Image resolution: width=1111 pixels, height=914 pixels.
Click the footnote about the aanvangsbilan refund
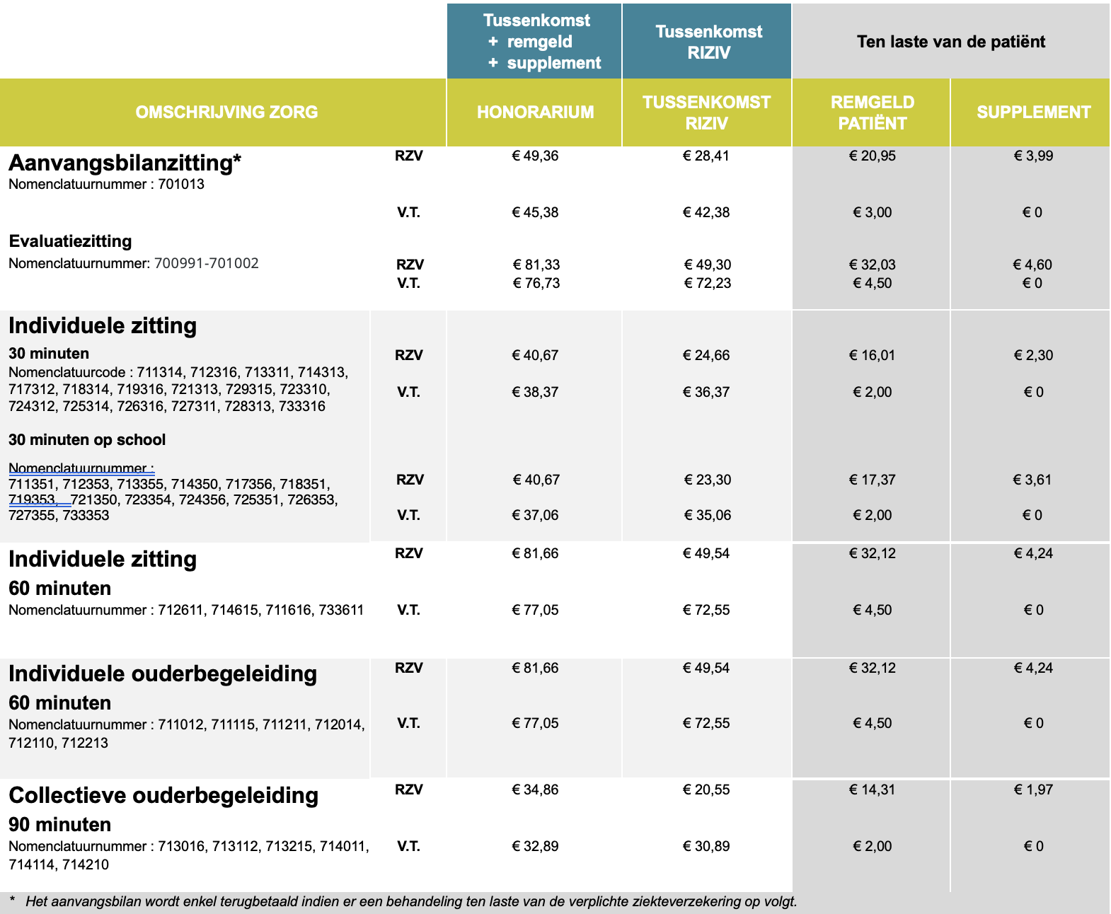(410, 902)
